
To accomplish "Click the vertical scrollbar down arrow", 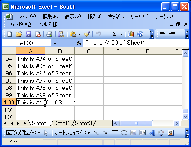I will tap(185, 117).
